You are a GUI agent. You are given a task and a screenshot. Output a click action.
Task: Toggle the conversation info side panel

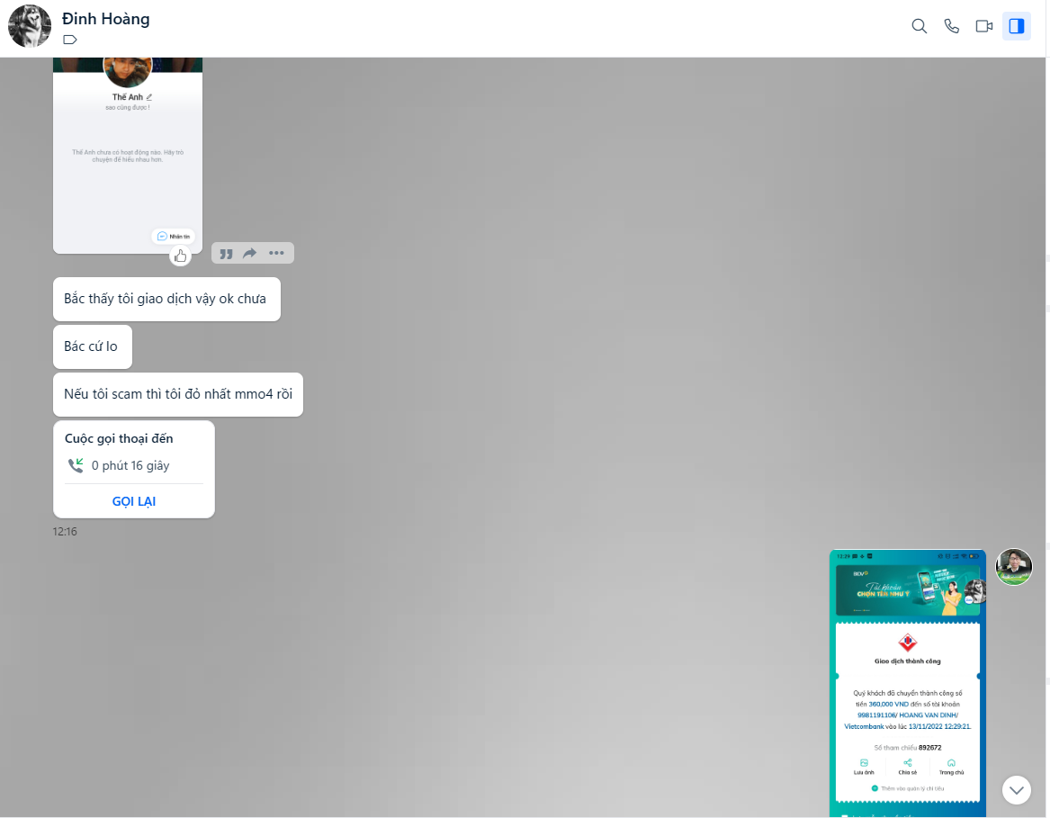pos(1016,26)
